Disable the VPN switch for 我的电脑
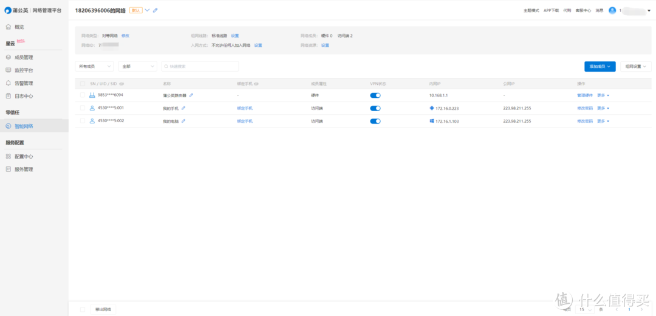Screen dimensions: 656x316 pyautogui.click(x=375, y=121)
